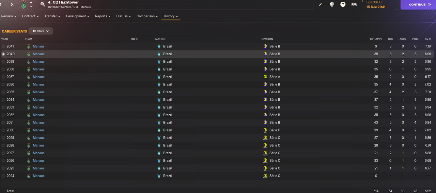436x193 pixels.
Task: Click Manaus badge icon in 2027 row
Action: click(29, 153)
